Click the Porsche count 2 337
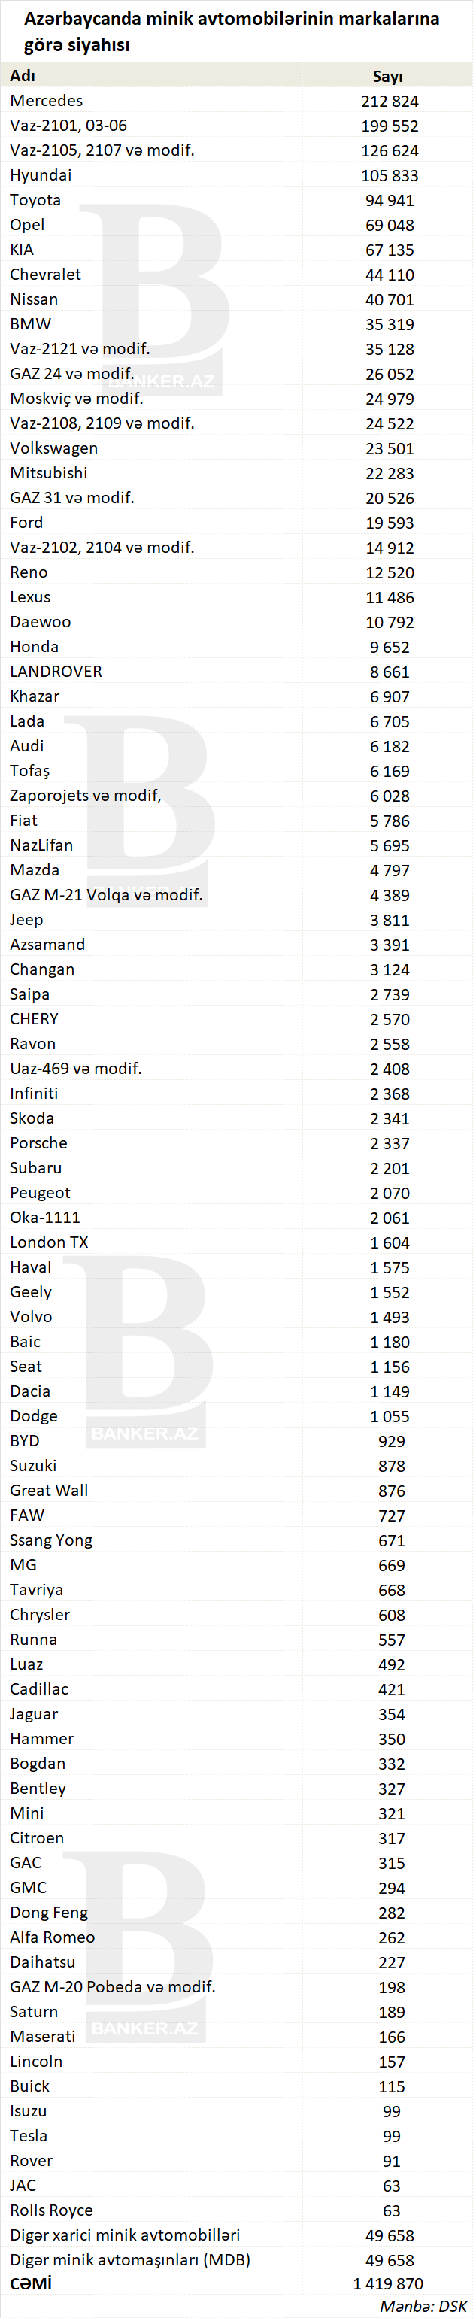The height and width of the screenshot is (2318, 473). coord(390,1142)
